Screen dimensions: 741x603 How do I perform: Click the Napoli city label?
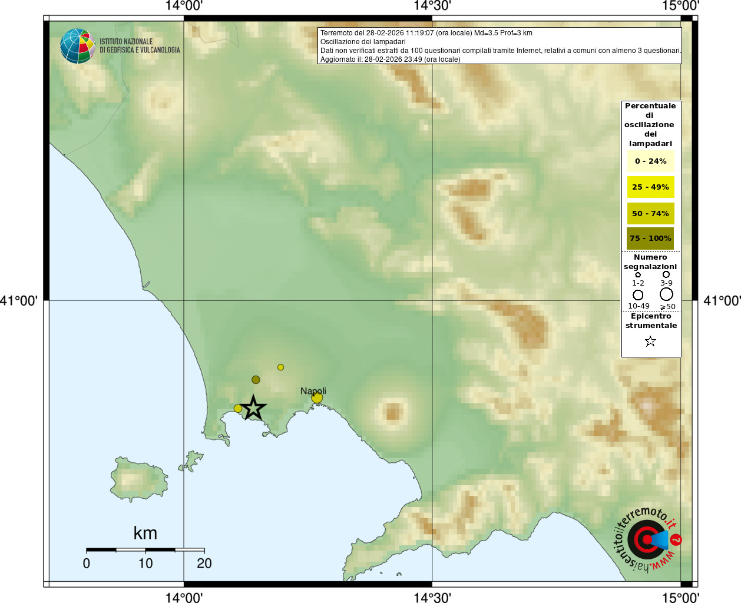coord(313,391)
